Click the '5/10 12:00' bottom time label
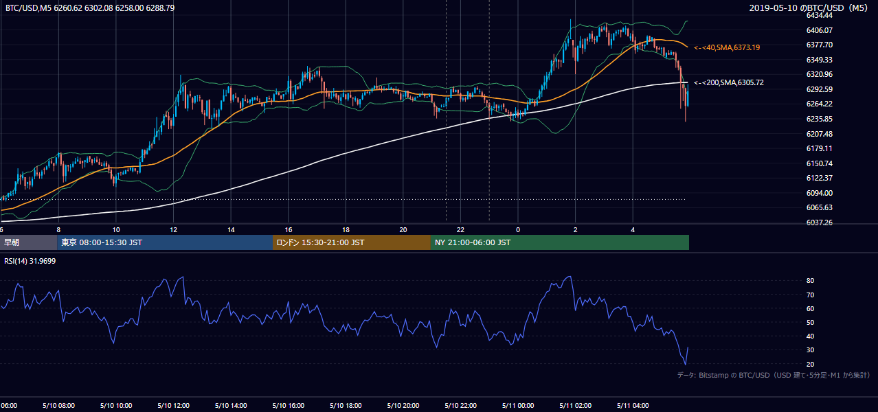The image size is (878, 412). (x=173, y=406)
